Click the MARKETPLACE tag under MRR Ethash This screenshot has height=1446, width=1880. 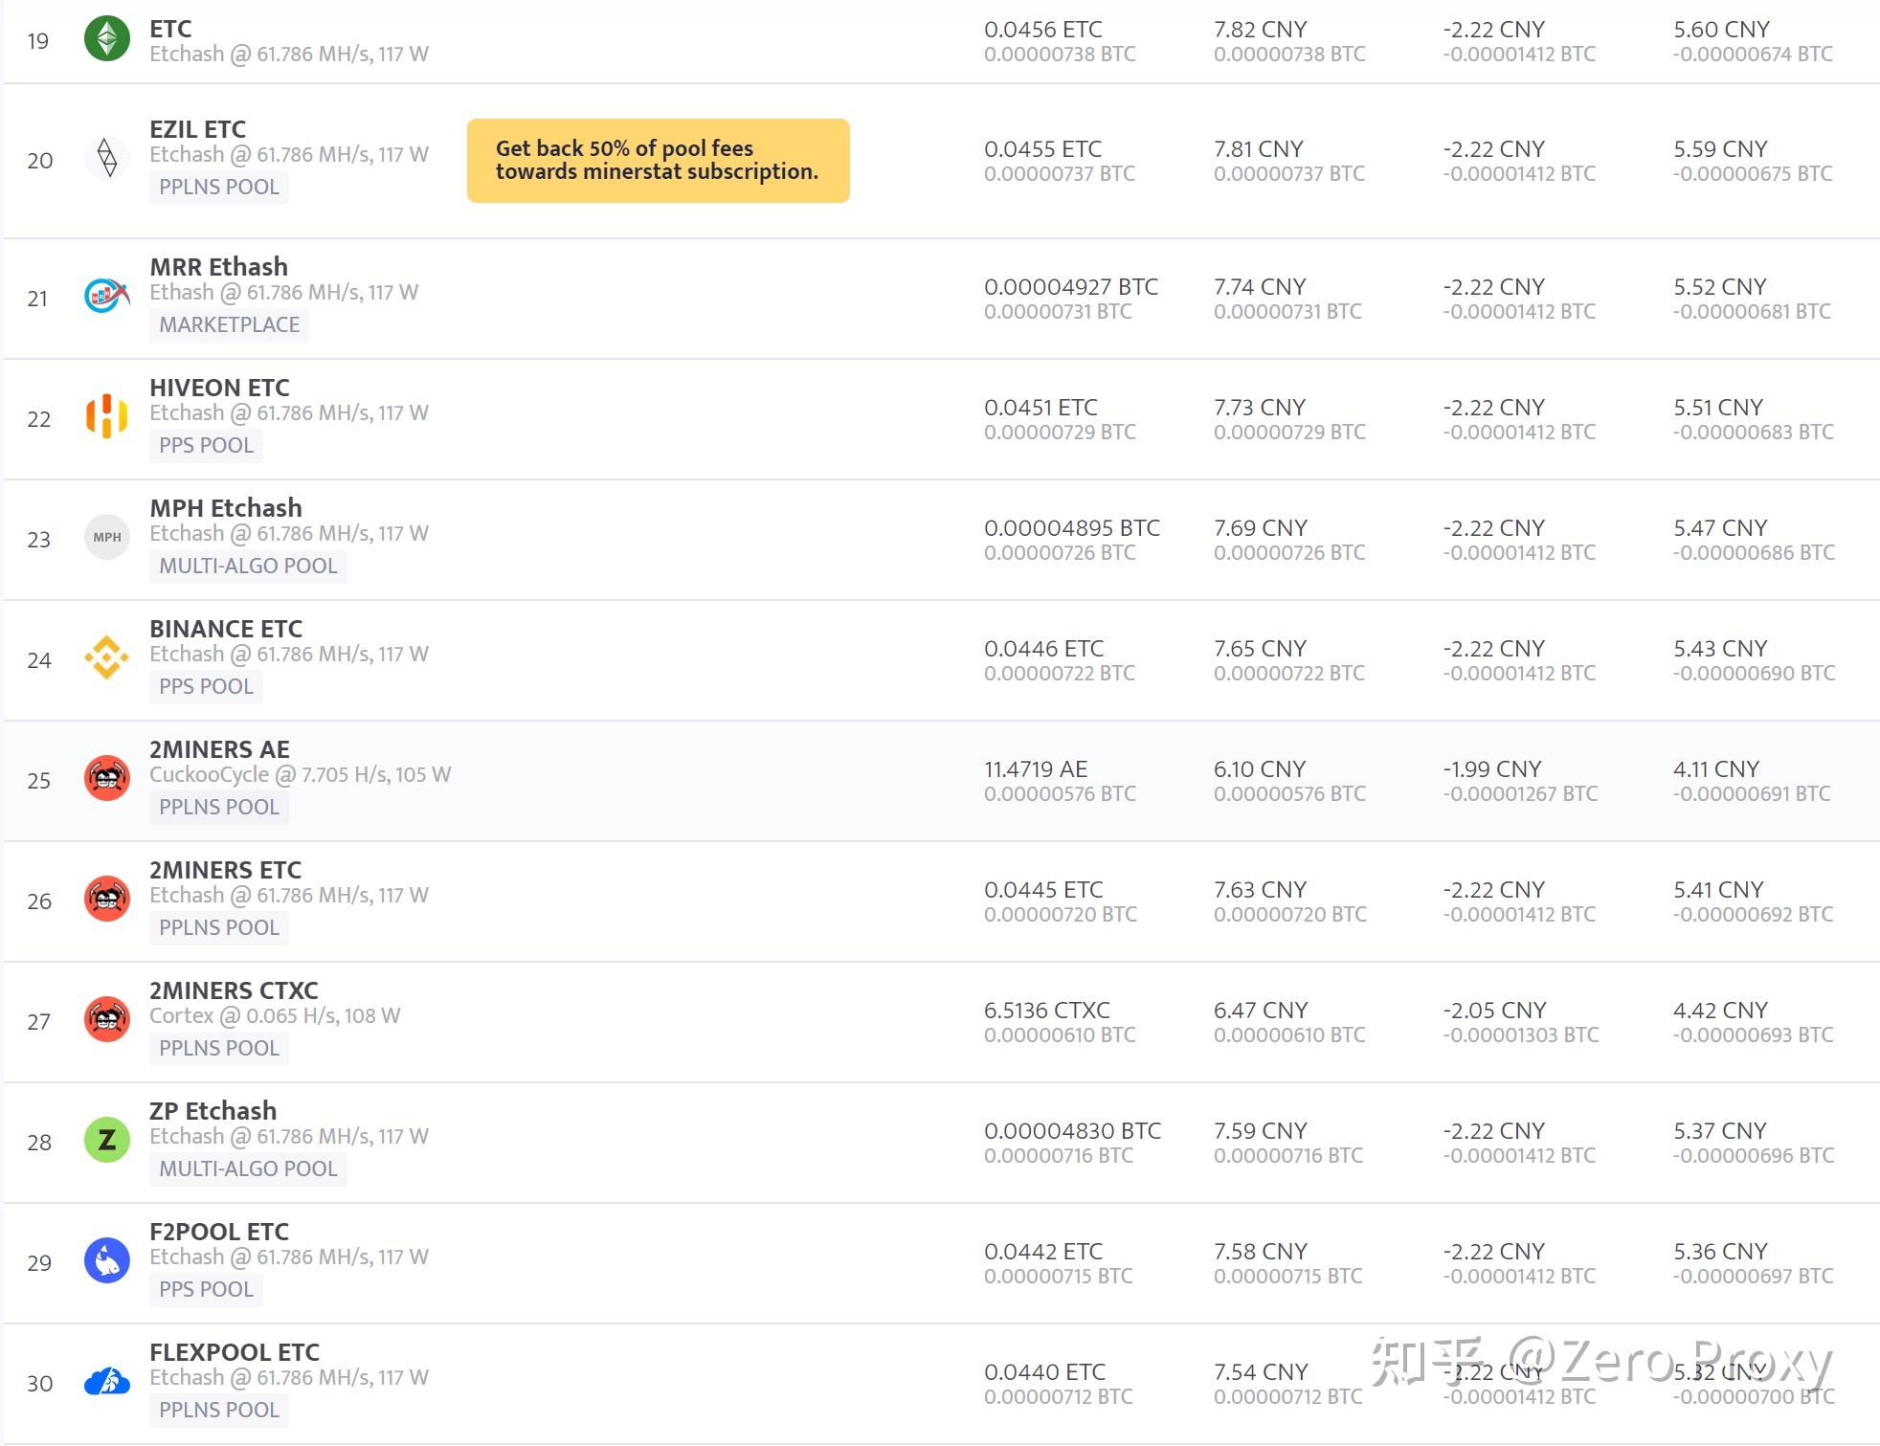[229, 324]
